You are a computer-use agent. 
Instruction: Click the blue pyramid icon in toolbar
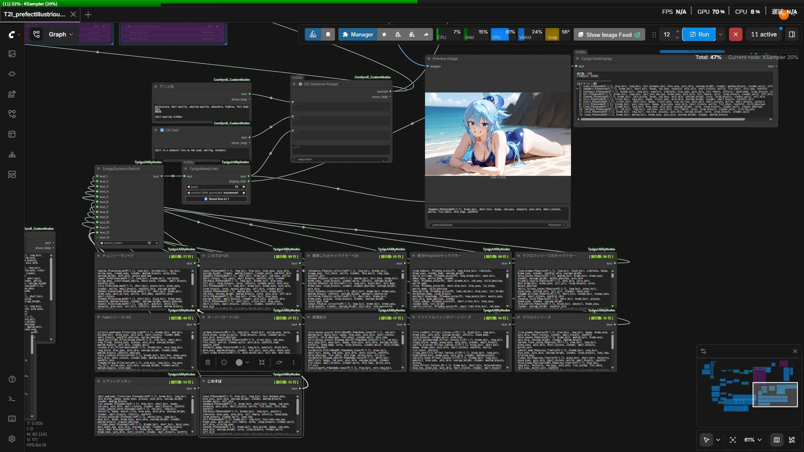[313, 34]
